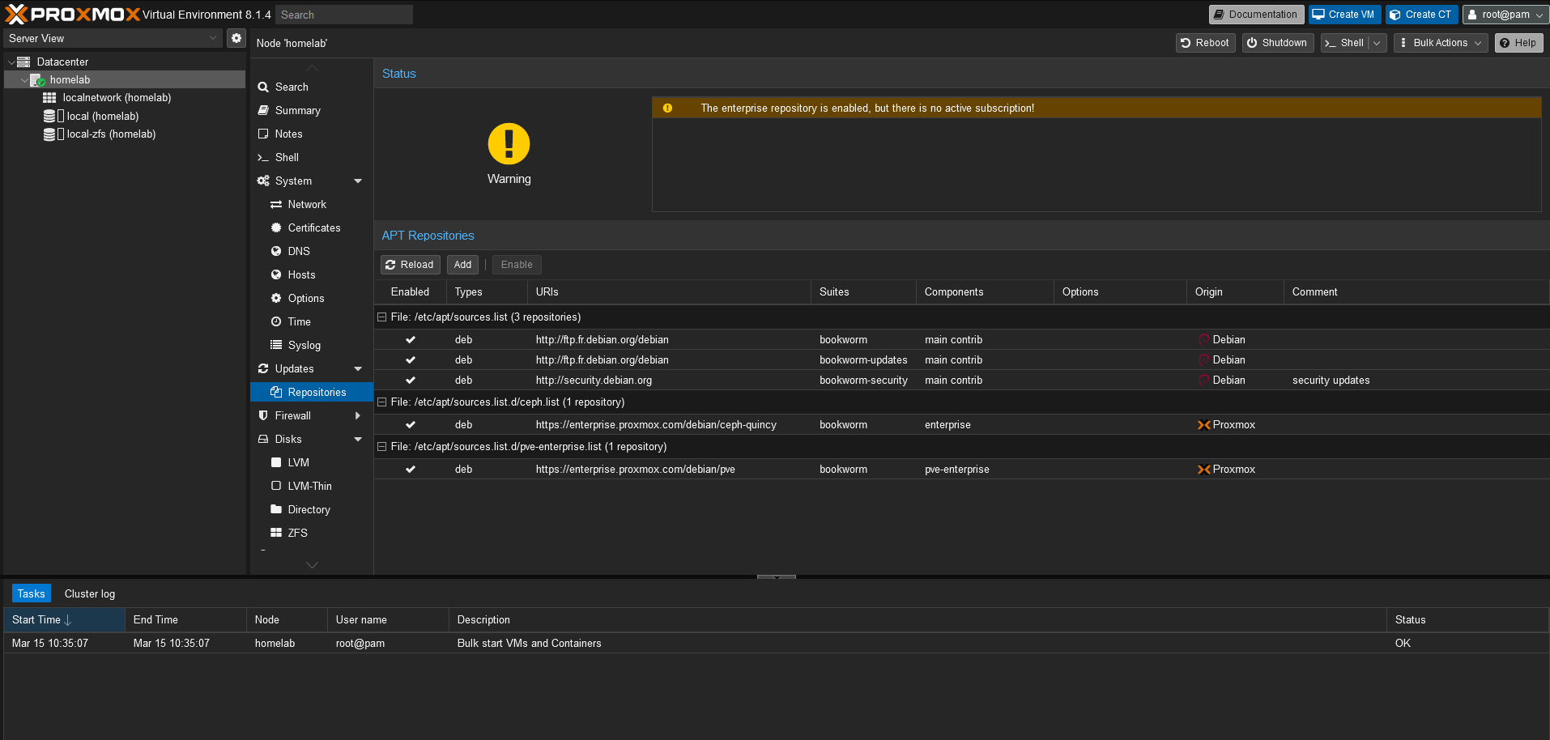
Task: Open the node Shell from the sidebar
Action: (265, 157)
